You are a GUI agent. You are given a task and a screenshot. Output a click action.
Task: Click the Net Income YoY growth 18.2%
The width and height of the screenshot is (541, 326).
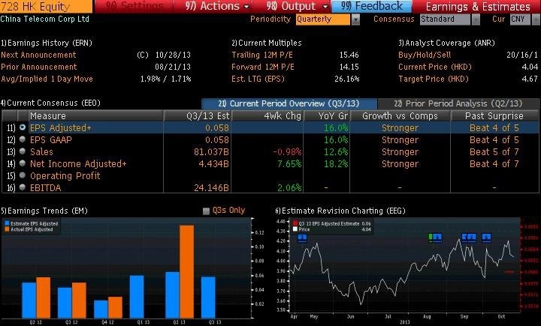[336, 164]
